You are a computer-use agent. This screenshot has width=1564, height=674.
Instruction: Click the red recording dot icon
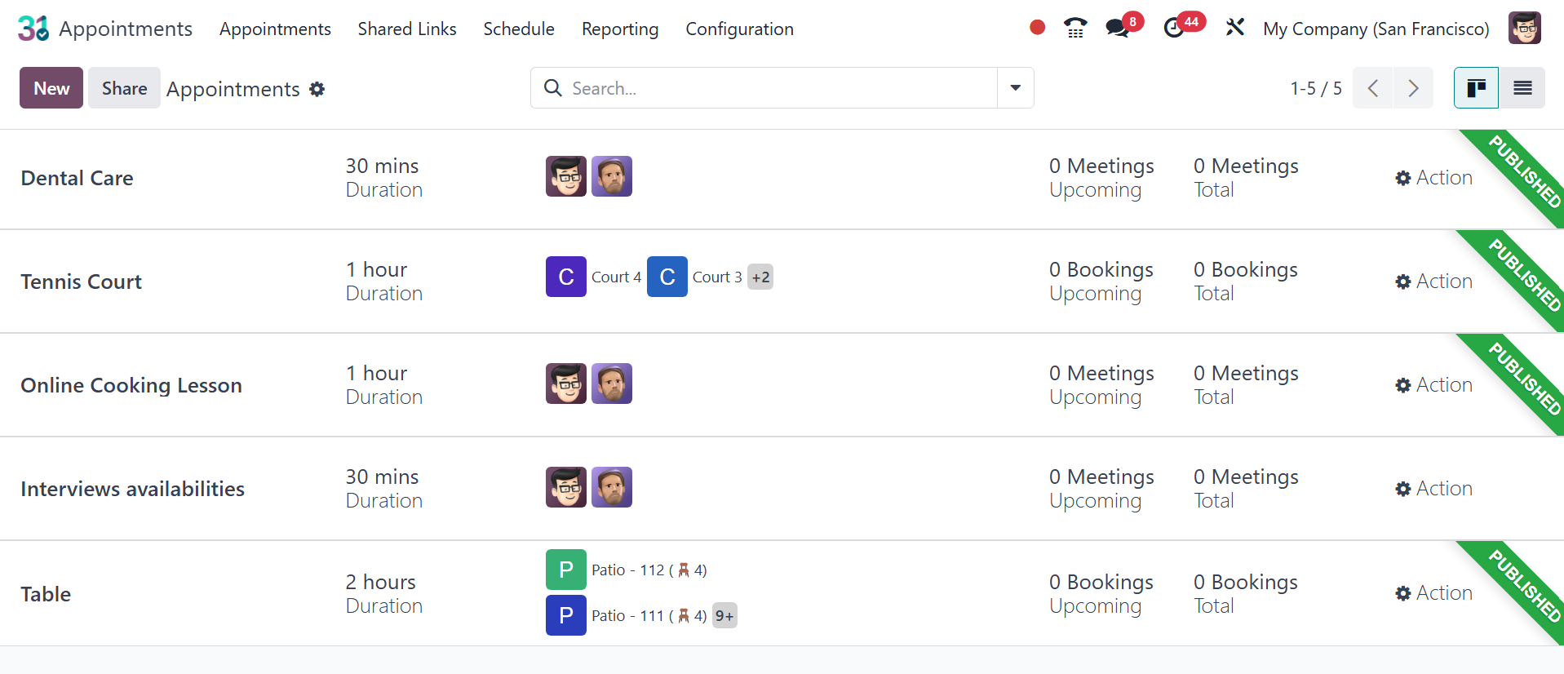point(1037,29)
